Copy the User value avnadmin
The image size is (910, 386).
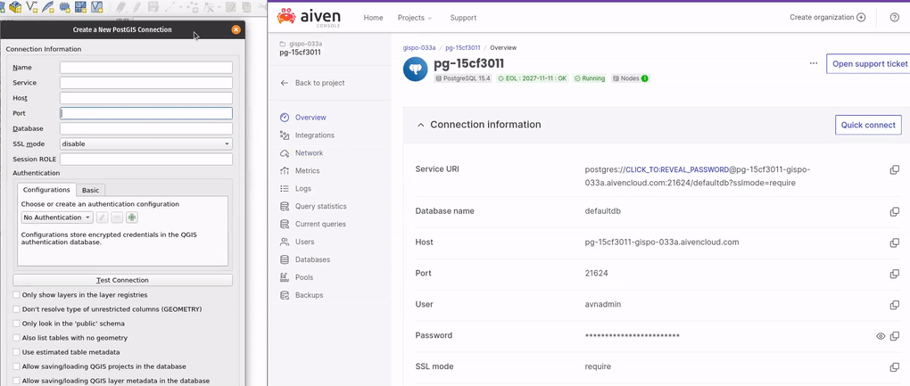(894, 305)
